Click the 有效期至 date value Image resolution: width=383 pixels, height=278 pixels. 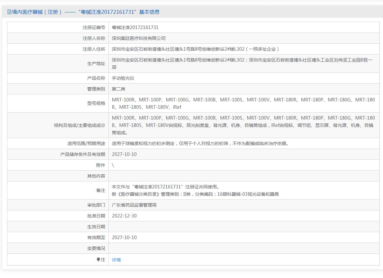pyautogui.click(x=124, y=238)
